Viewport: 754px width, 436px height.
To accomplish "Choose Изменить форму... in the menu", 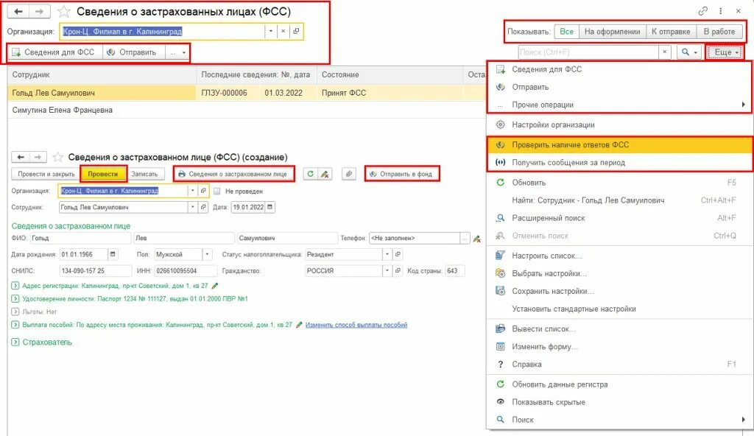I will pos(619,346).
